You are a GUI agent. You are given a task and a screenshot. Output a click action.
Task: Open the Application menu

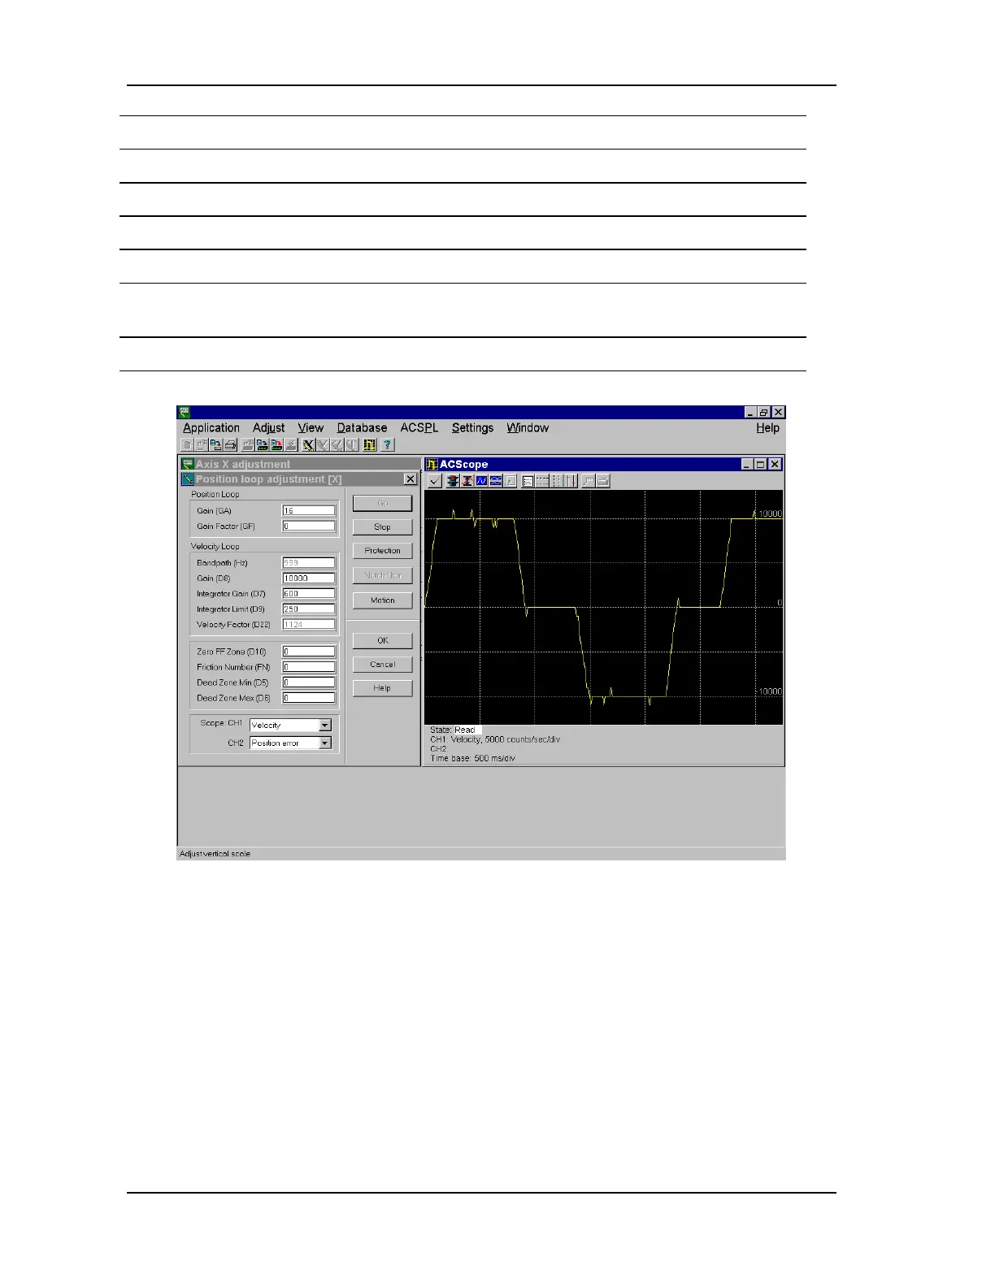[x=211, y=427]
